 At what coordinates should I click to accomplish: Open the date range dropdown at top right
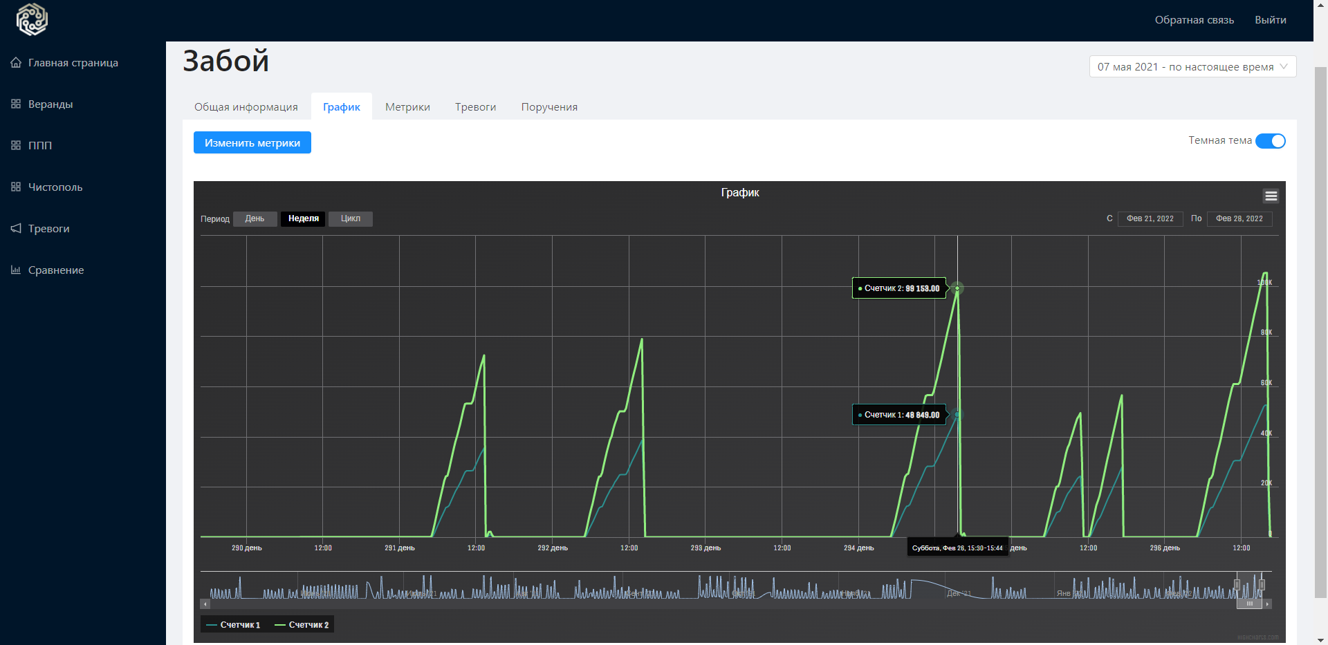pyautogui.click(x=1192, y=67)
